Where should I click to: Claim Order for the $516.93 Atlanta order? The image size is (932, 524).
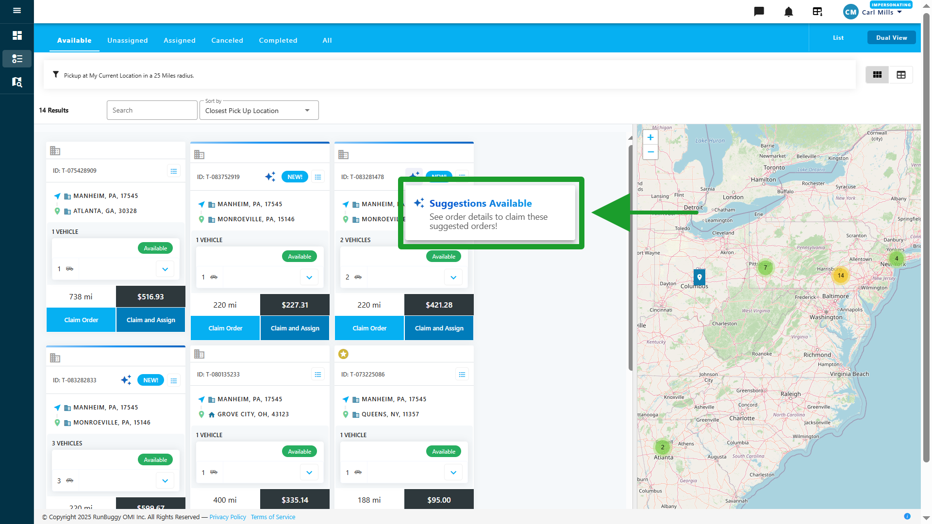point(81,320)
